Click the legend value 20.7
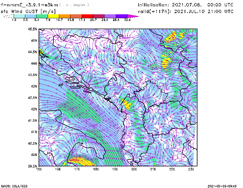The width and height of the screenshot is (243, 188). click(x=93, y=20)
